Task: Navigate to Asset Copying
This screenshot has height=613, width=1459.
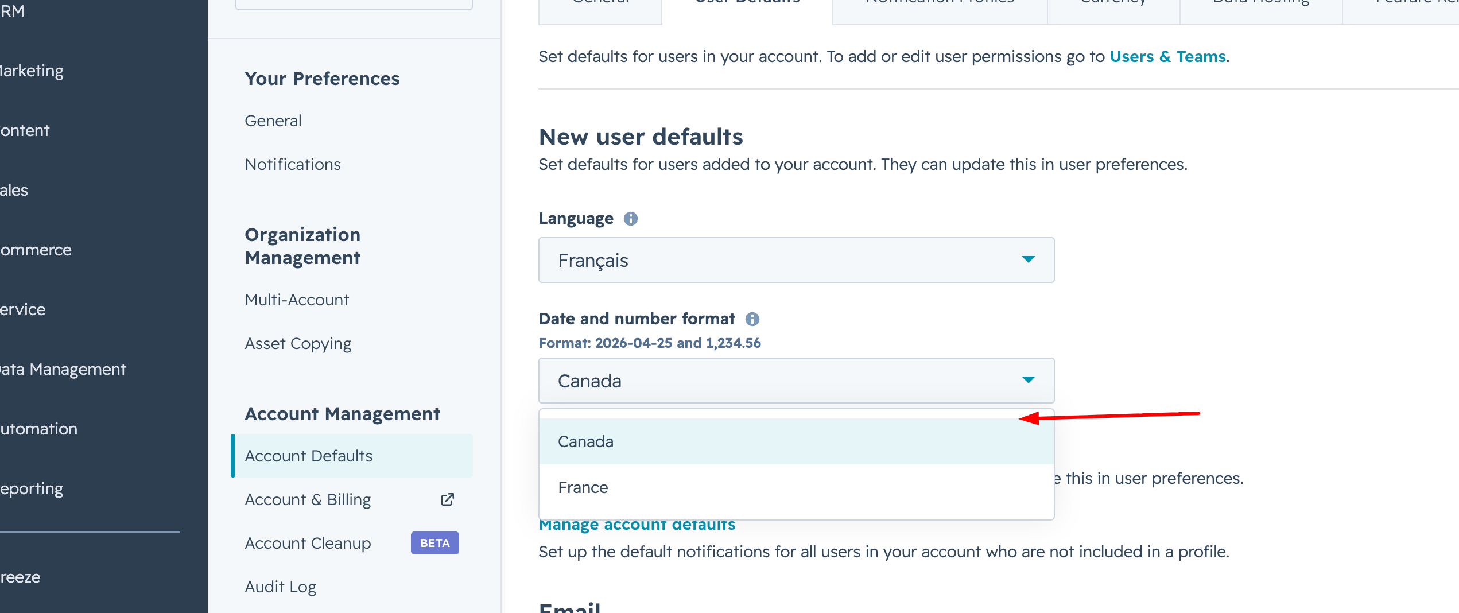Action: tap(298, 343)
